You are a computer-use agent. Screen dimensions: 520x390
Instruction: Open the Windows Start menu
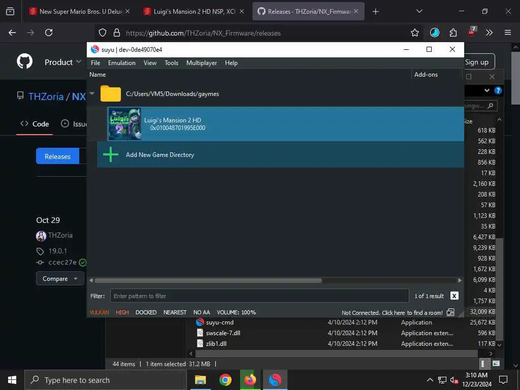12,380
